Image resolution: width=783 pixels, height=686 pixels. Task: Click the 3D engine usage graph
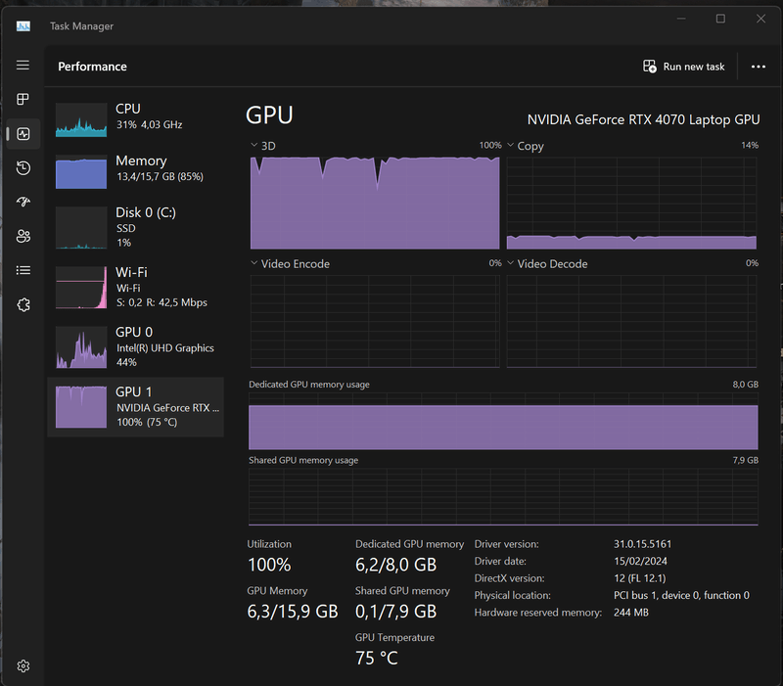click(x=375, y=203)
